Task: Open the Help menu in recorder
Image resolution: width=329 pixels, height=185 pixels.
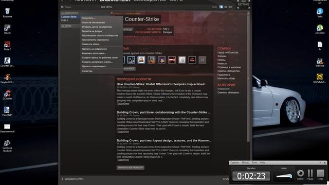Action: (x=263, y=162)
